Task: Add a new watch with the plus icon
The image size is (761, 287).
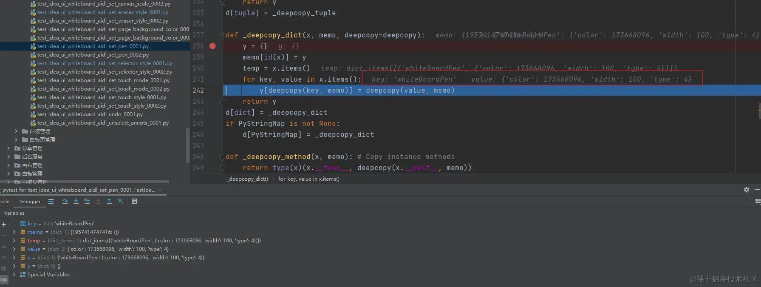Action: point(4,224)
